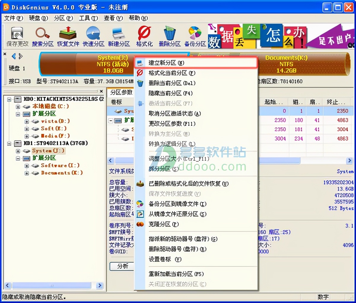Click the 分析 button in parameters panel
The image size is (356, 303).
tap(122, 267)
